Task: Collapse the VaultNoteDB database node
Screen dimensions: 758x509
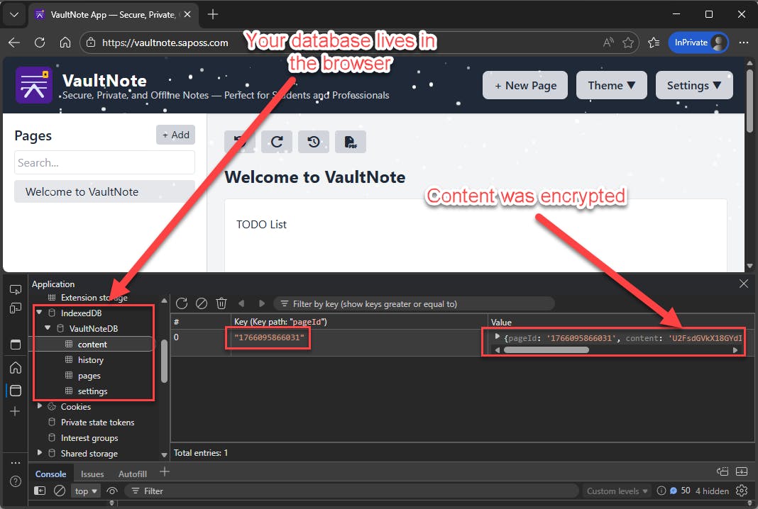Action: pos(48,328)
